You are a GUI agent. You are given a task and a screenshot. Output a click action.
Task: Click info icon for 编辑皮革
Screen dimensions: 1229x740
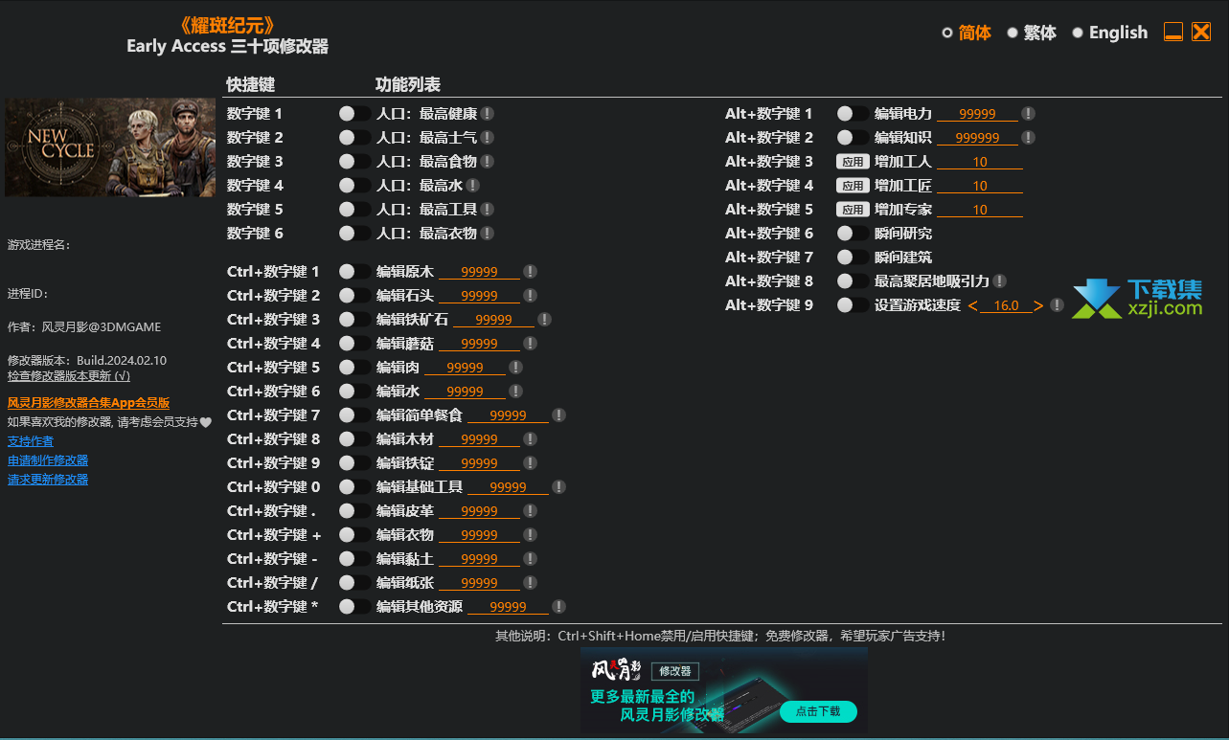click(x=530, y=510)
